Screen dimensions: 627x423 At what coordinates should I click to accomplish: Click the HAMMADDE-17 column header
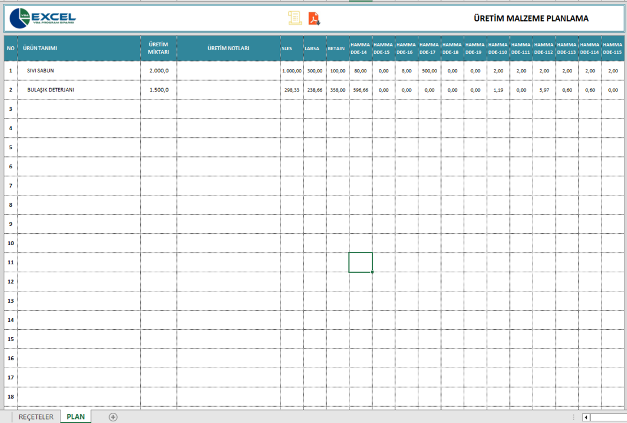tap(430, 49)
